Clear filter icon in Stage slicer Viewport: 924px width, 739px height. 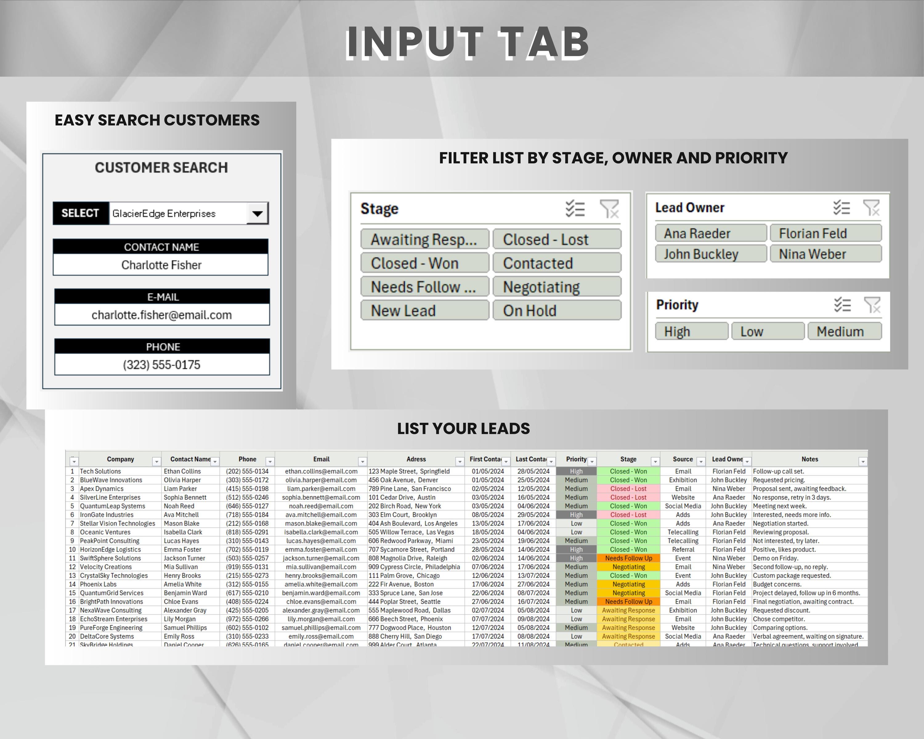coord(609,209)
